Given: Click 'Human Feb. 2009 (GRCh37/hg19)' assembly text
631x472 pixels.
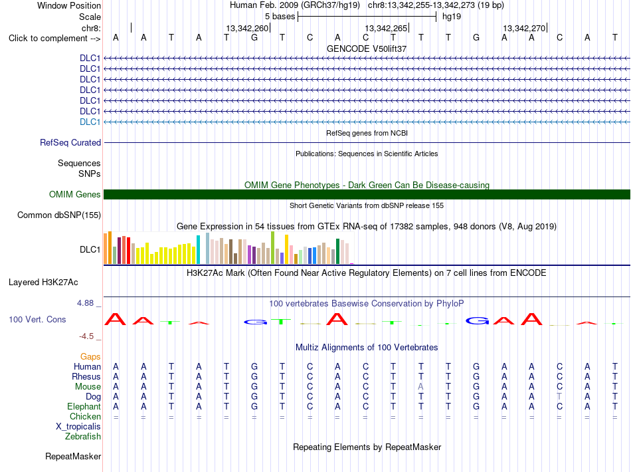Looking at the screenshot, I should point(294,5).
